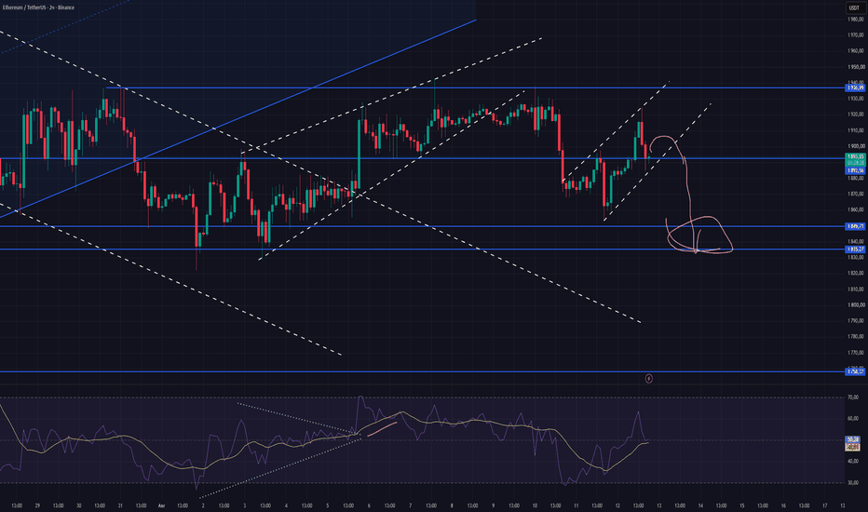Click the 1 980,00 price scale value
Viewport: 868px width, 512px height.
tap(855, 20)
